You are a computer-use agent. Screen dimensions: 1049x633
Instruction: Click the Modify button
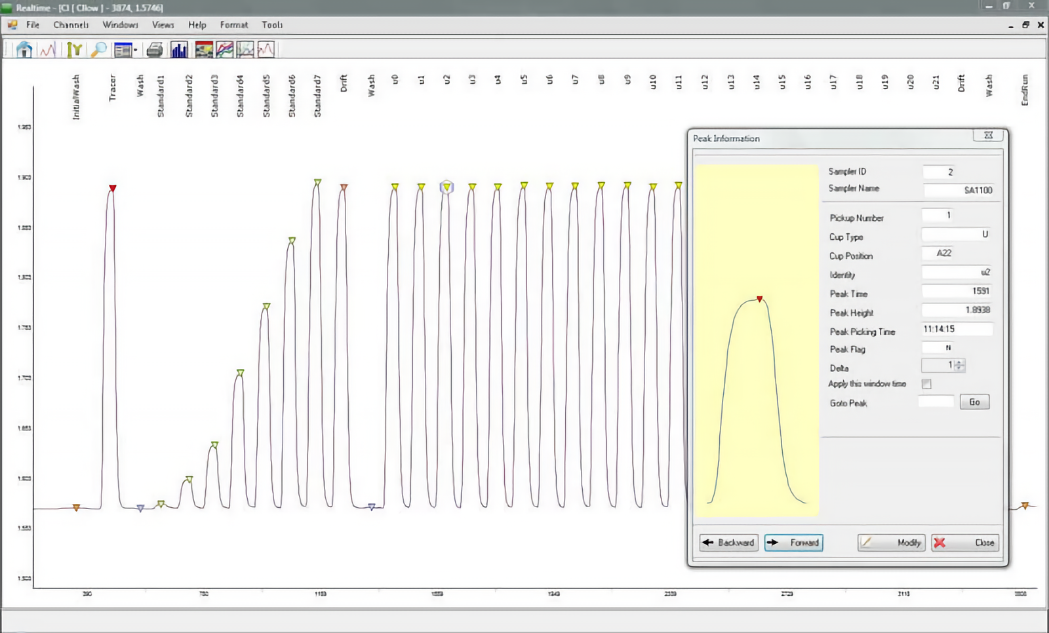[x=892, y=543]
